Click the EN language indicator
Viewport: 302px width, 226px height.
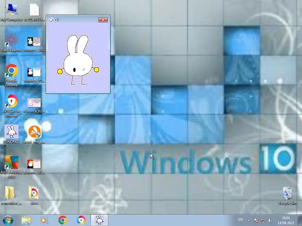(x=240, y=220)
